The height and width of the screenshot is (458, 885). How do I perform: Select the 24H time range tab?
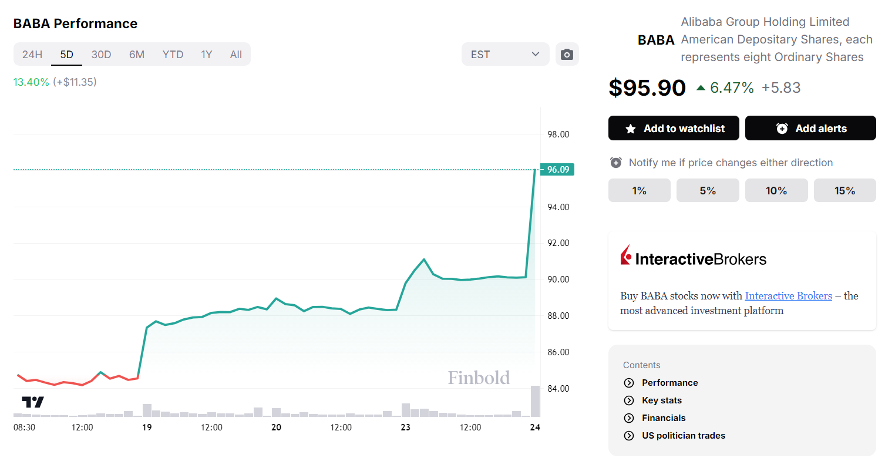tap(32, 55)
